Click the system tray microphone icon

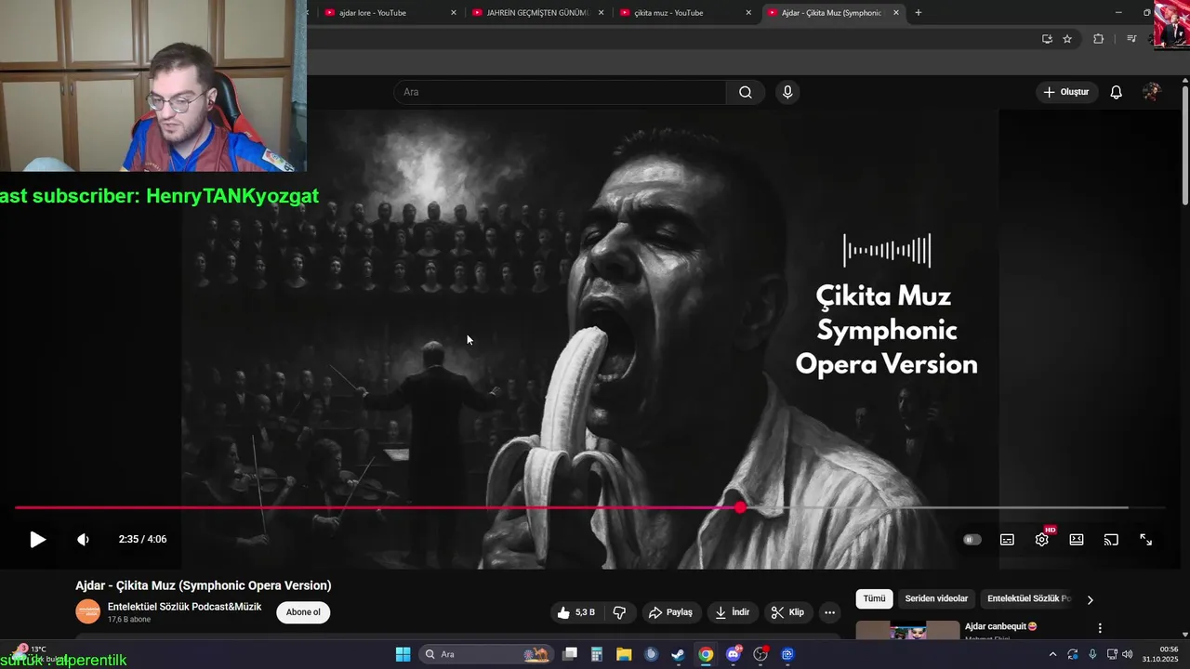(x=1092, y=654)
